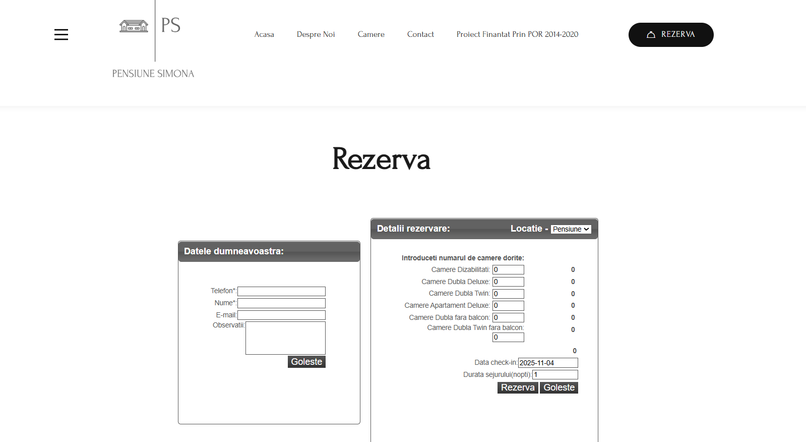This screenshot has height=442, width=806.
Task: Navigate to the Camere page
Action: [x=371, y=34]
